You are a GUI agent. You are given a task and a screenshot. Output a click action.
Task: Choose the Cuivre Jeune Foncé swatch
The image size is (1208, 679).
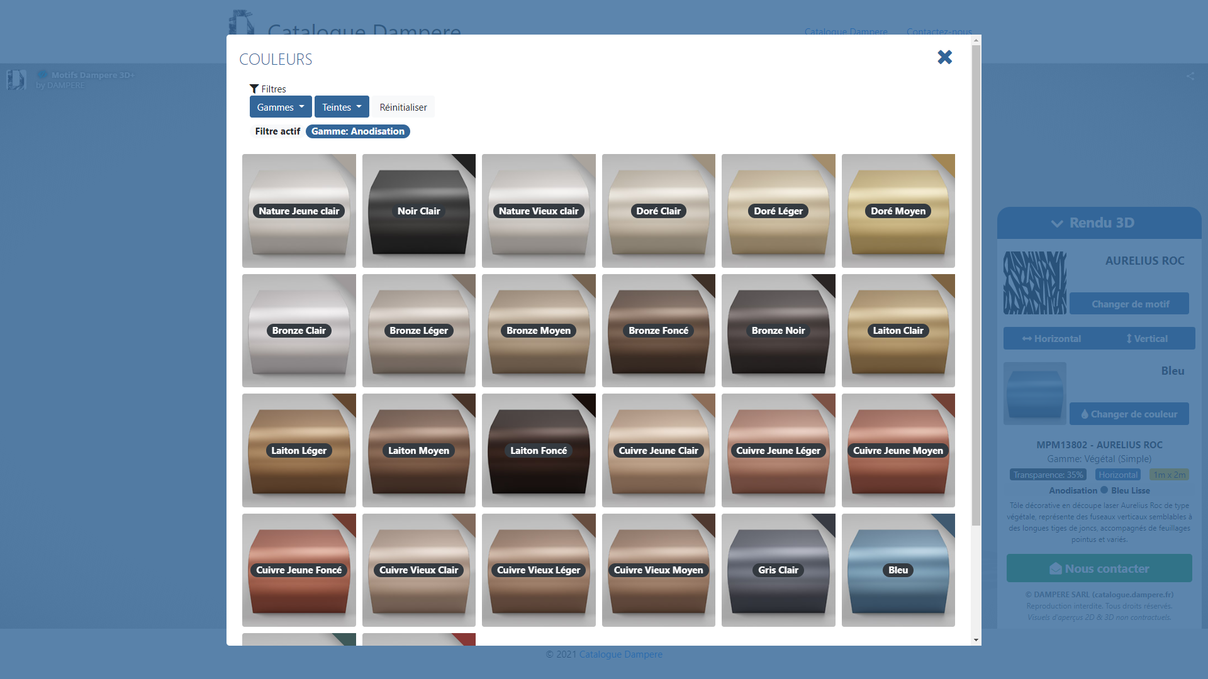(x=299, y=570)
